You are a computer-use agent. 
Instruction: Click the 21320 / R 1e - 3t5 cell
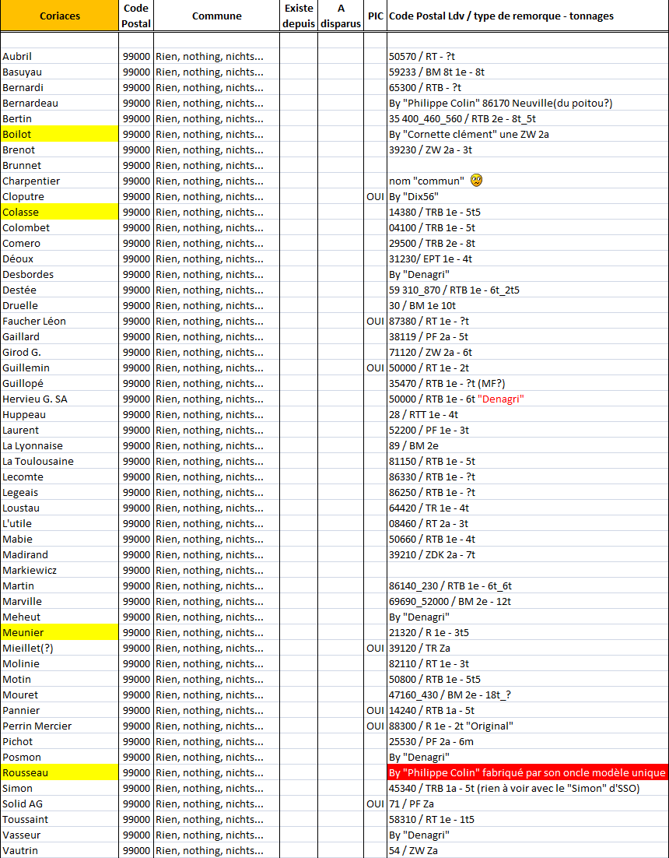tap(528, 632)
